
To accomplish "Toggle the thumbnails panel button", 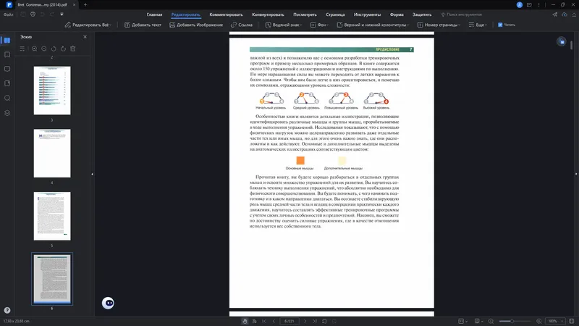I will tap(7, 41).
